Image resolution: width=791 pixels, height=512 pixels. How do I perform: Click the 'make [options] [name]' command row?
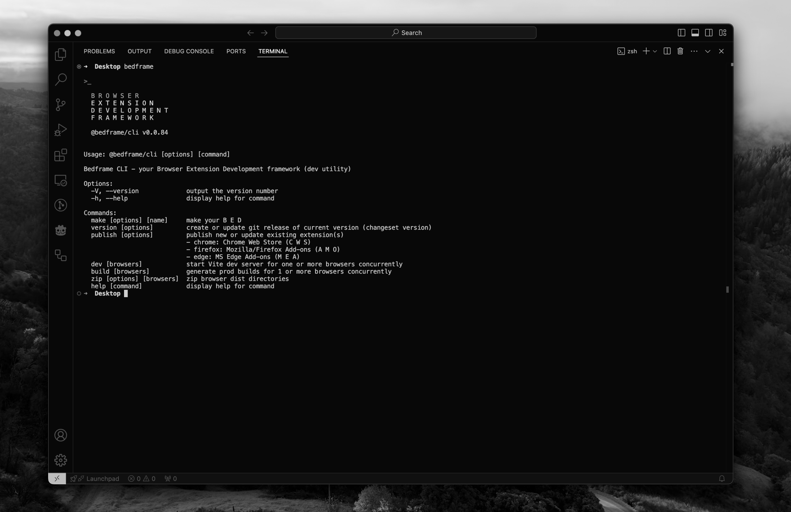(x=166, y=220)
